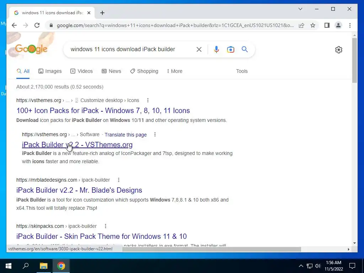Share this page using the share icon
364x273 pixels.
(301, 25)
